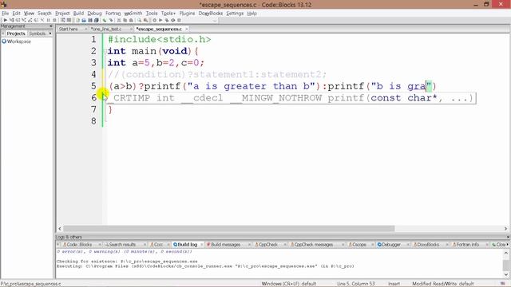
Task: Switch to the one_line_test.c editor tab
Action: (106, 29)
